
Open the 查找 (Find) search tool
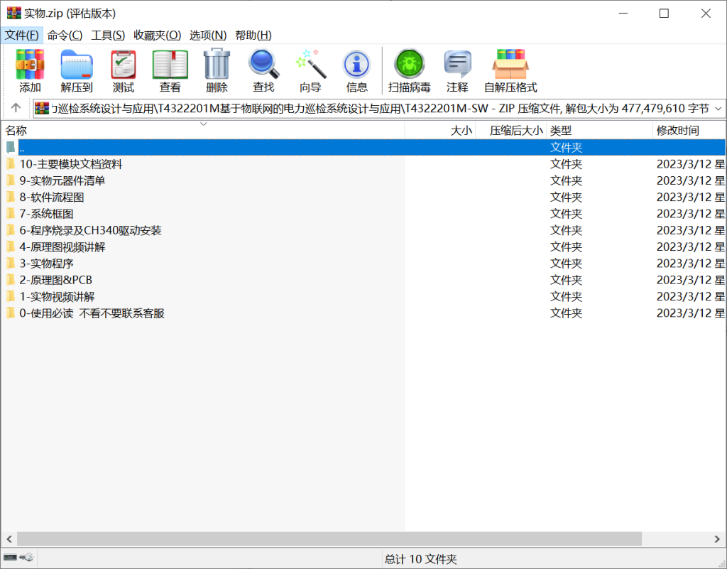(x=263, y=69)
